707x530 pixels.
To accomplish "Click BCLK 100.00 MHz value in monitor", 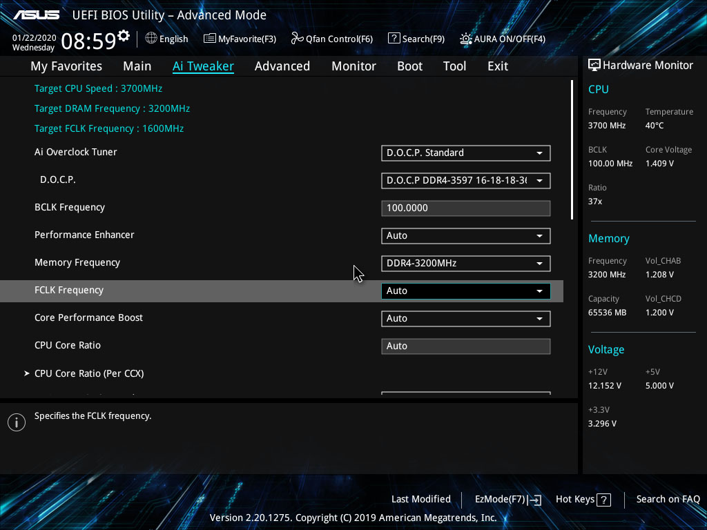I will [610, 164].
